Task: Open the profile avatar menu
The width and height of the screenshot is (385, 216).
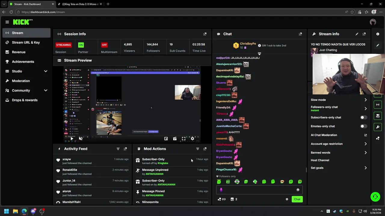Action: point(373,22)
